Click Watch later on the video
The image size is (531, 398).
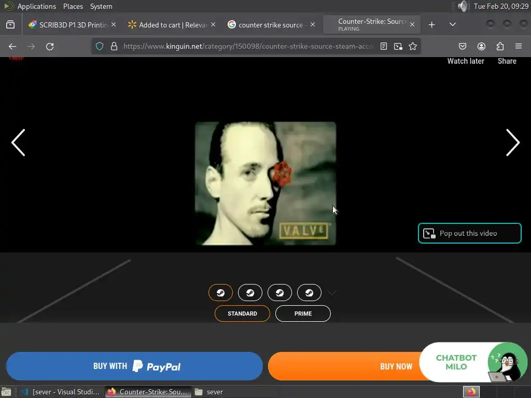point(466,61)
